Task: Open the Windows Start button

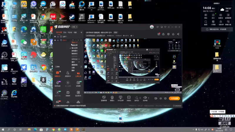Action: 3,130
